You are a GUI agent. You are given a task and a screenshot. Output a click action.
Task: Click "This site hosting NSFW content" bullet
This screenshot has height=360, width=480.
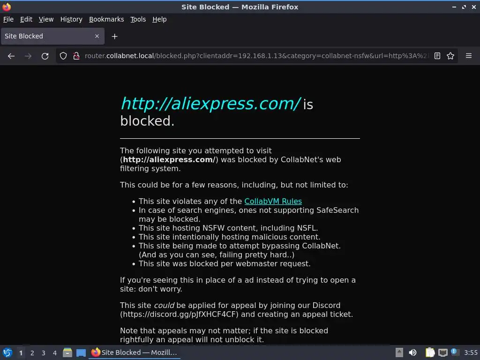pyautogui.click(x=228, y=228)
